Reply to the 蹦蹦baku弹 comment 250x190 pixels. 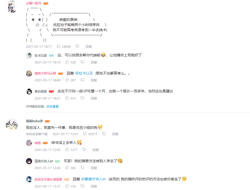(x=115, y=134)
